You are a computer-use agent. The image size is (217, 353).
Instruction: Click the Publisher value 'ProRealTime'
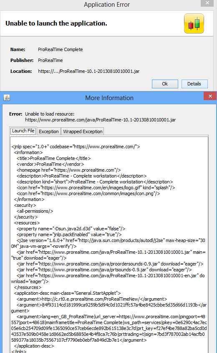[50, 60]
